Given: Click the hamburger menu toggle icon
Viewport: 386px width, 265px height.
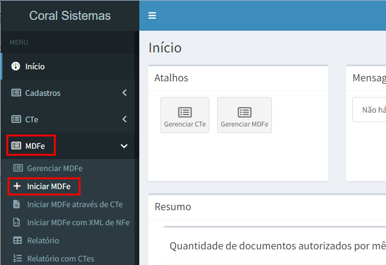Looking at the screenshot, I should point(152,16).
